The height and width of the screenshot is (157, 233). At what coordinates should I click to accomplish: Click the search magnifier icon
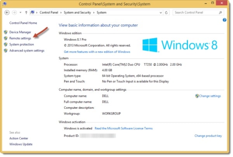220,12
